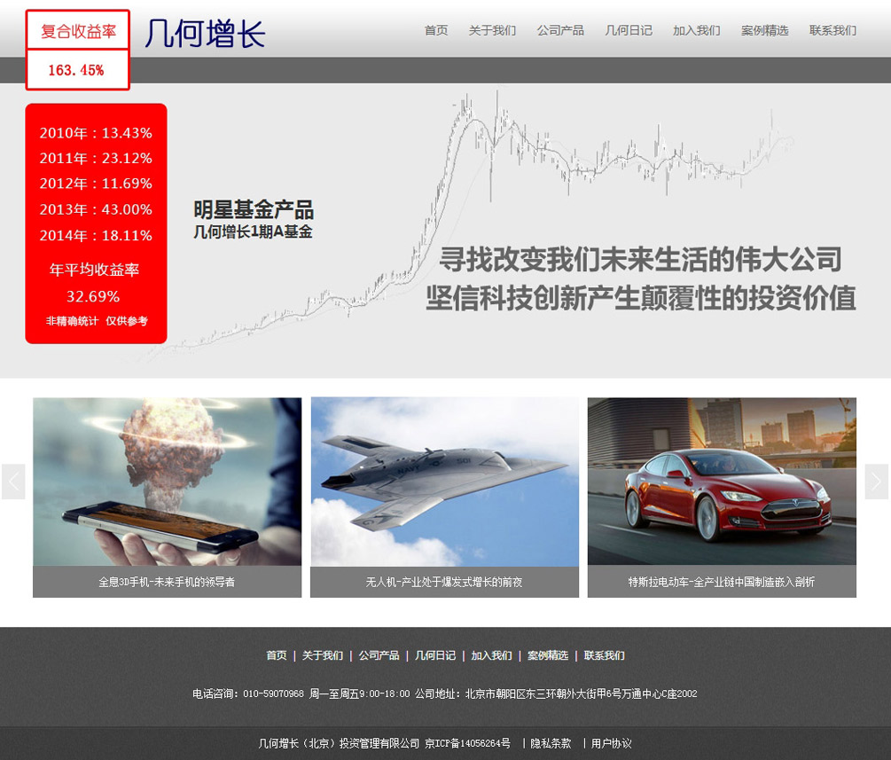Click 年平均收益率 label
This screenshot has width=891, height=760.
pos(94,270)
